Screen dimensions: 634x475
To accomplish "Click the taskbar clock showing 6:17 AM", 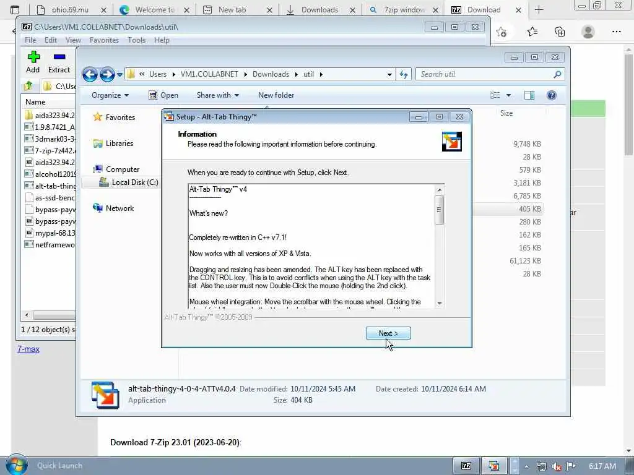I will [x=602, y=466].
